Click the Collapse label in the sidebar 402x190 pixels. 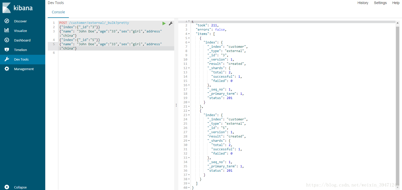point(20,187)
